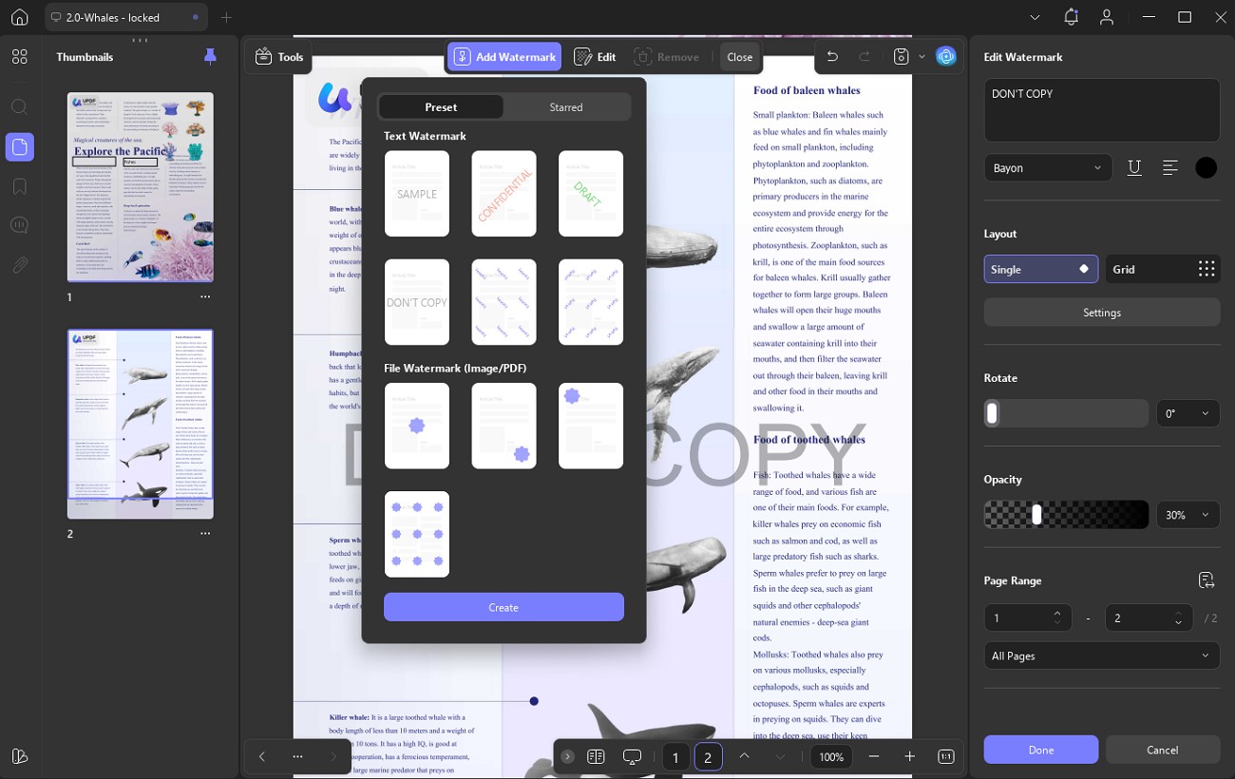This screenshot has width=1235, height=779.
Task: Go to the previous page with the up arrow
Action: click(x=744, y=757)
